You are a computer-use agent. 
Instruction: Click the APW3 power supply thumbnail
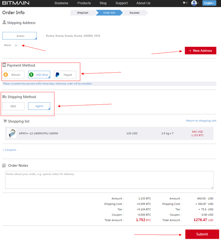point(12,133)
